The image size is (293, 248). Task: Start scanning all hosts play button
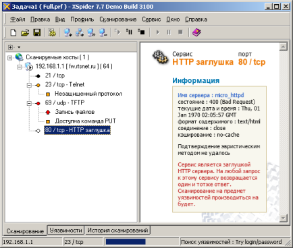[x=158, y=32]
